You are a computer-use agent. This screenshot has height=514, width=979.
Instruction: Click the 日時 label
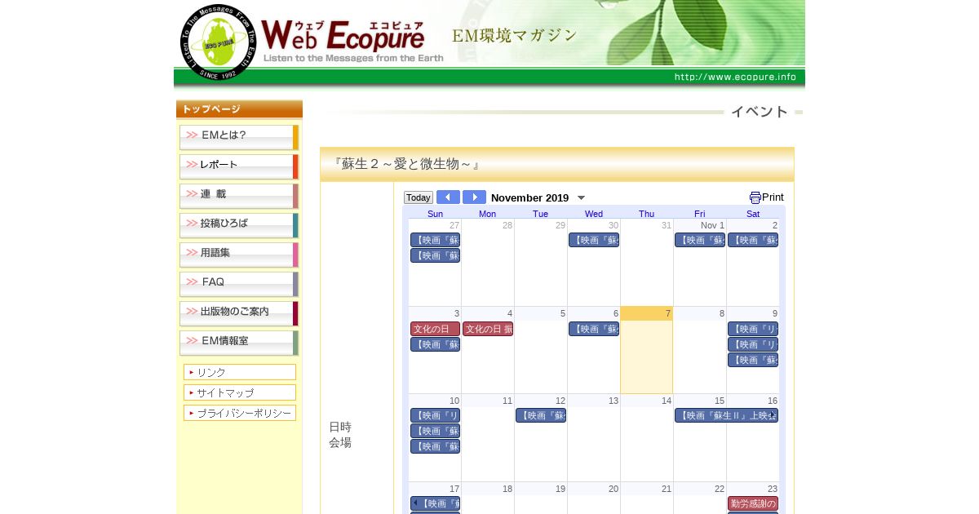click(340, 427)
